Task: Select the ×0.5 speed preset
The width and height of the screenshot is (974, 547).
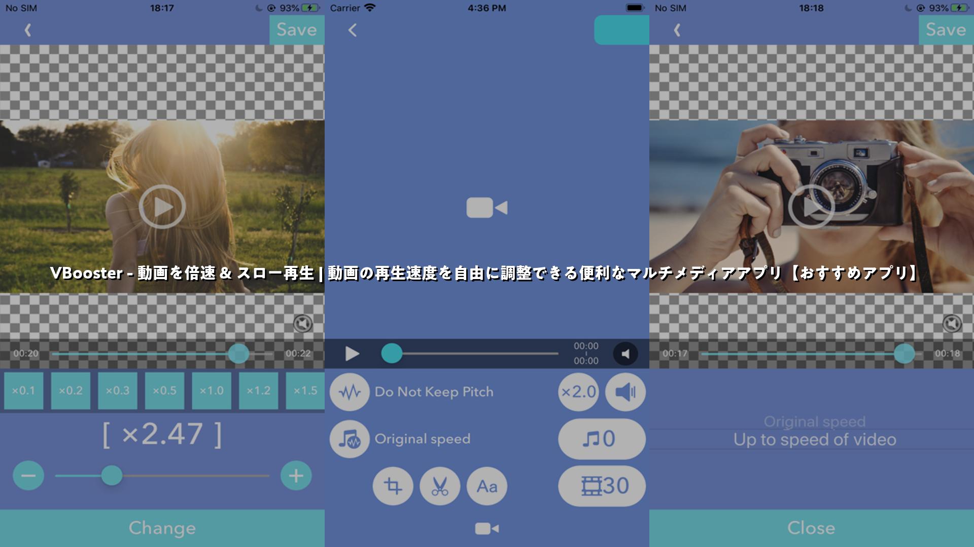Action: tap(164, 390)
